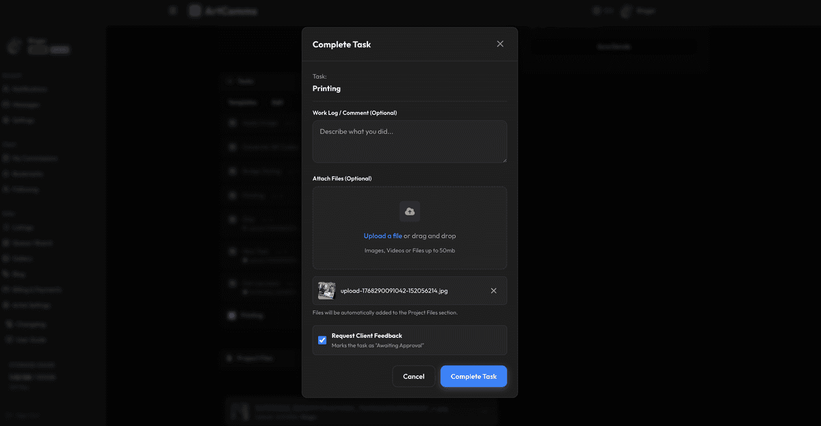Viewport: 821px width, 426px height.
Task: Click the cloud upload icon in Attach Files
Action: pos(409,211)
